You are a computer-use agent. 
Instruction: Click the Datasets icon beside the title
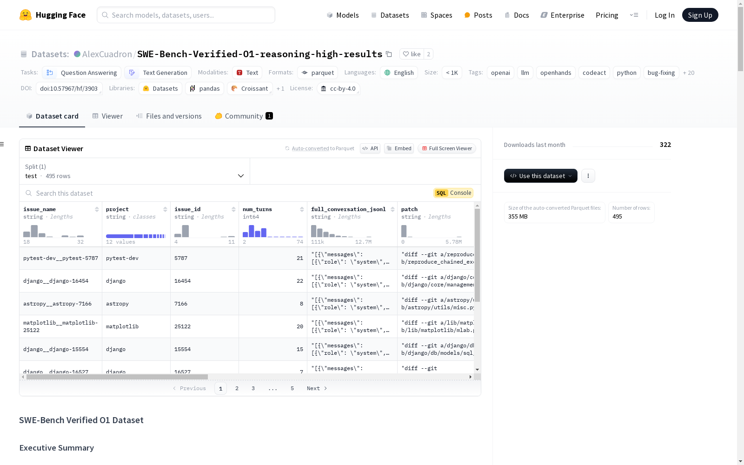(24, 54)
